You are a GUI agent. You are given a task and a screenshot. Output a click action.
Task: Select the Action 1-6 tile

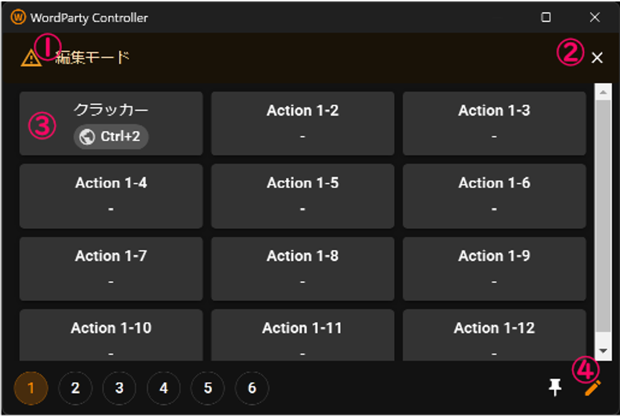tap(494, 196)
